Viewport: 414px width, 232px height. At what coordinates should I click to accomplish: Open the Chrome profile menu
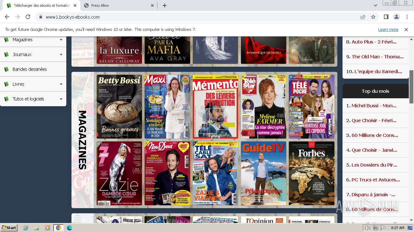(x=396, y=17)
